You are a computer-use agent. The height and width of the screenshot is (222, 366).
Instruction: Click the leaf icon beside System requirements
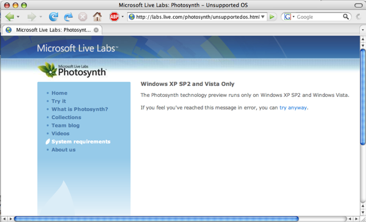pyautogui.click(x=48, y=141)
